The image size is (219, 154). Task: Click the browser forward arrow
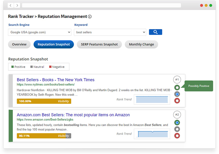pyautogui.click(x=17, y=5)
